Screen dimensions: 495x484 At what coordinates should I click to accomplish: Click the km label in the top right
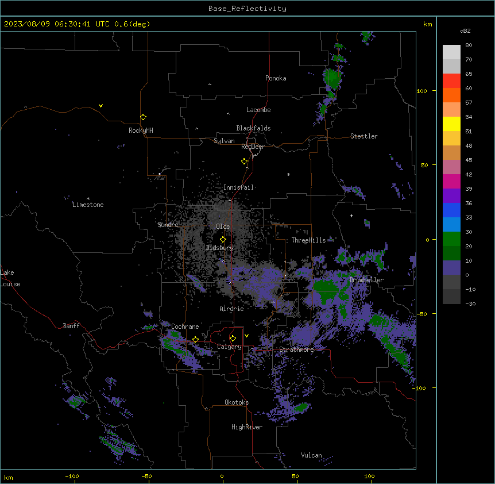427,24
